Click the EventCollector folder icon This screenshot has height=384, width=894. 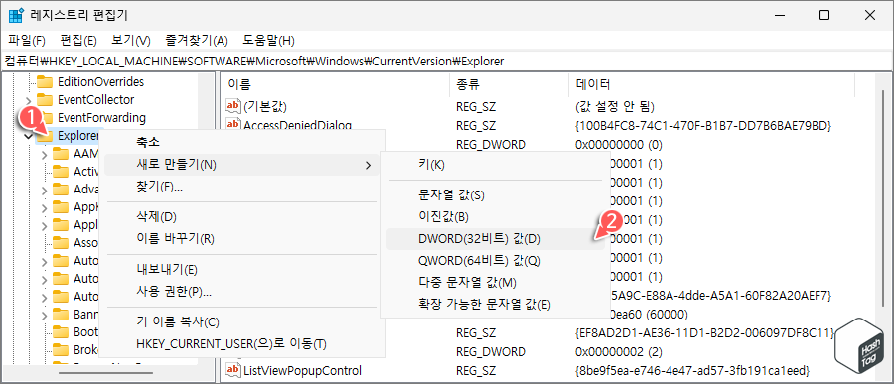tap(45, 100)
